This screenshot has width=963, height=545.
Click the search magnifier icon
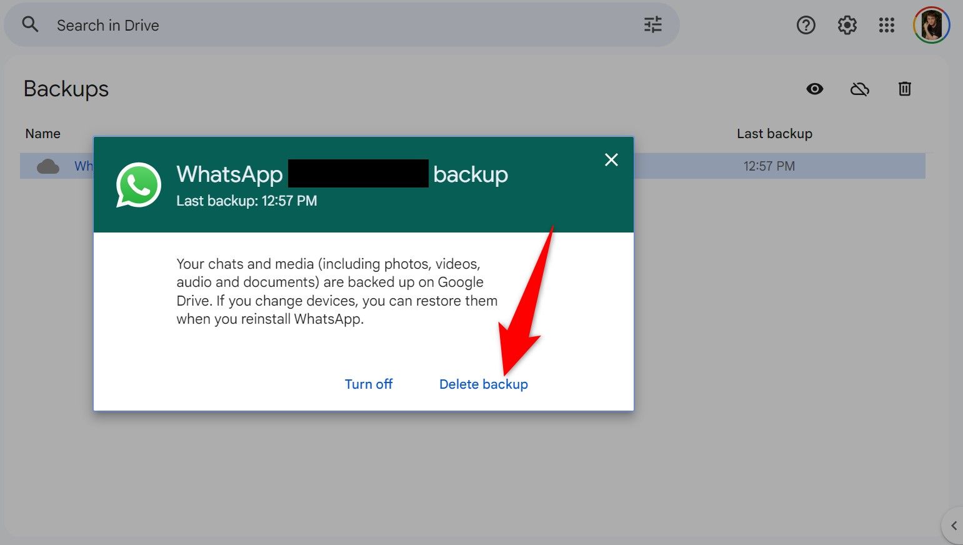coord(30,24)
